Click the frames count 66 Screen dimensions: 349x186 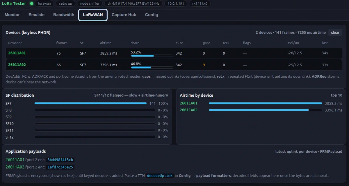tap(58, 65)
